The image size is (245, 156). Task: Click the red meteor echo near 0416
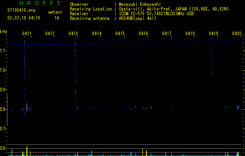tap(143, 107)
